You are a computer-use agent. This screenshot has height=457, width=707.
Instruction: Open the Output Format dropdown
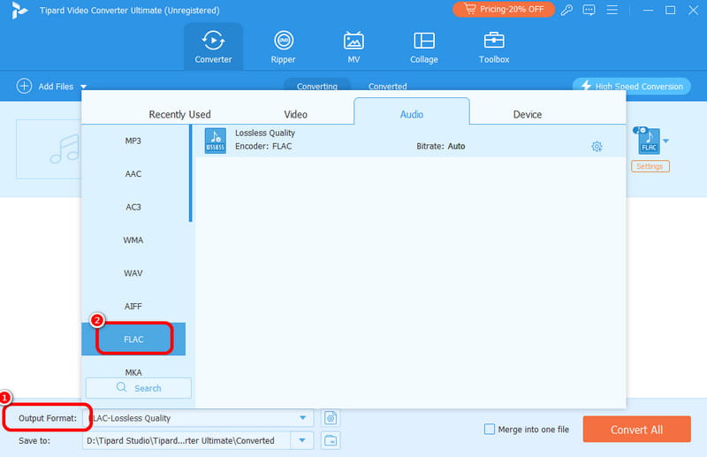click(x=198, y=418)
